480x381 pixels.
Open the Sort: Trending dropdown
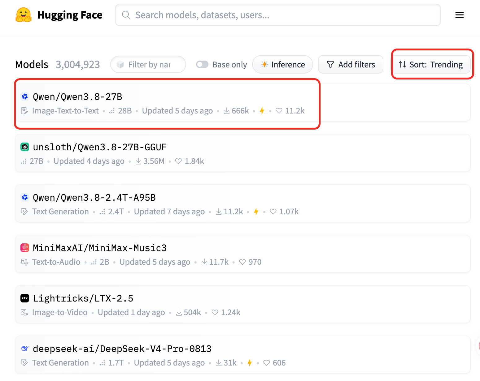click(432, 64)
